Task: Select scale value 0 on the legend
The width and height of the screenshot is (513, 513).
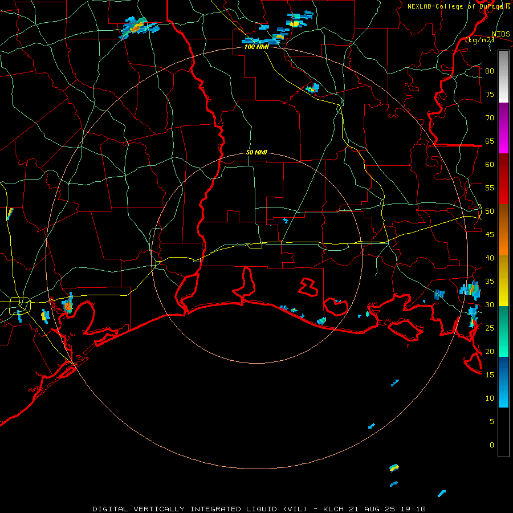Action: (492, 445)
